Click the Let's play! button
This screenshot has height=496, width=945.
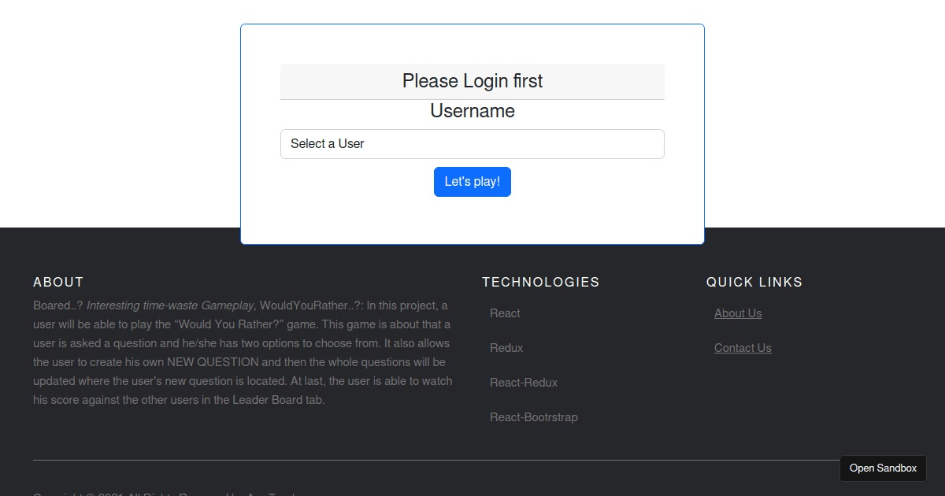[x=472, y=182]
